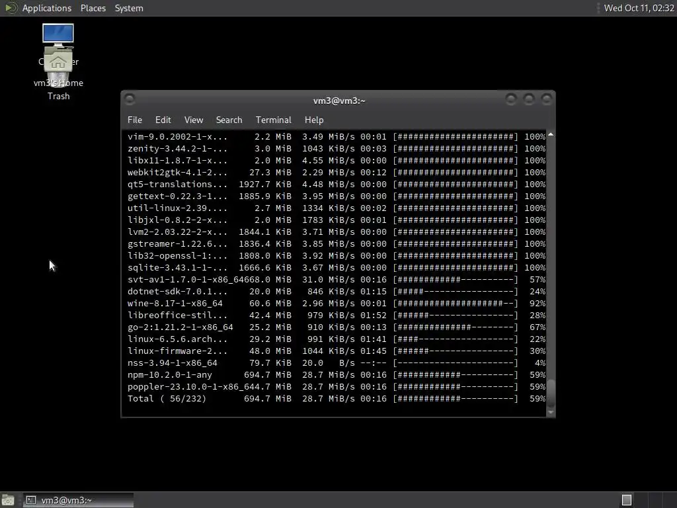Screen dimensions: 677x508
Task: Click the 01:52 ETA for libreoffice
Action: pyautogui.click(x=374, y=316)
